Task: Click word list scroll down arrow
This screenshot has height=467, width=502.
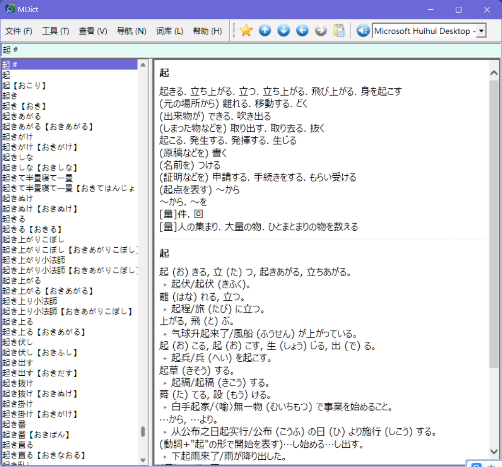Action: 143,460
